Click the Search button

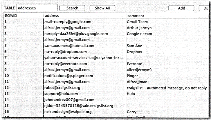72,8
